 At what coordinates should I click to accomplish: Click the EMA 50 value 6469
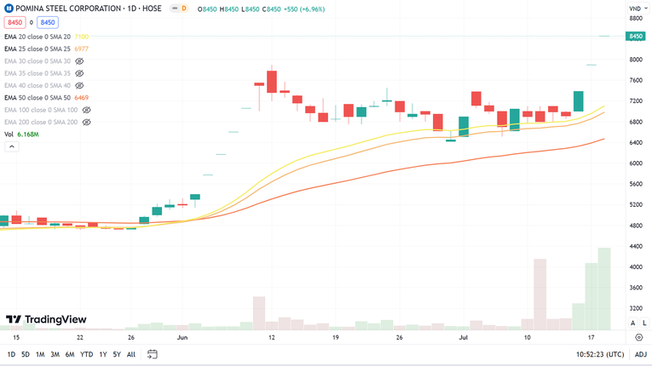tap(82, 98)
